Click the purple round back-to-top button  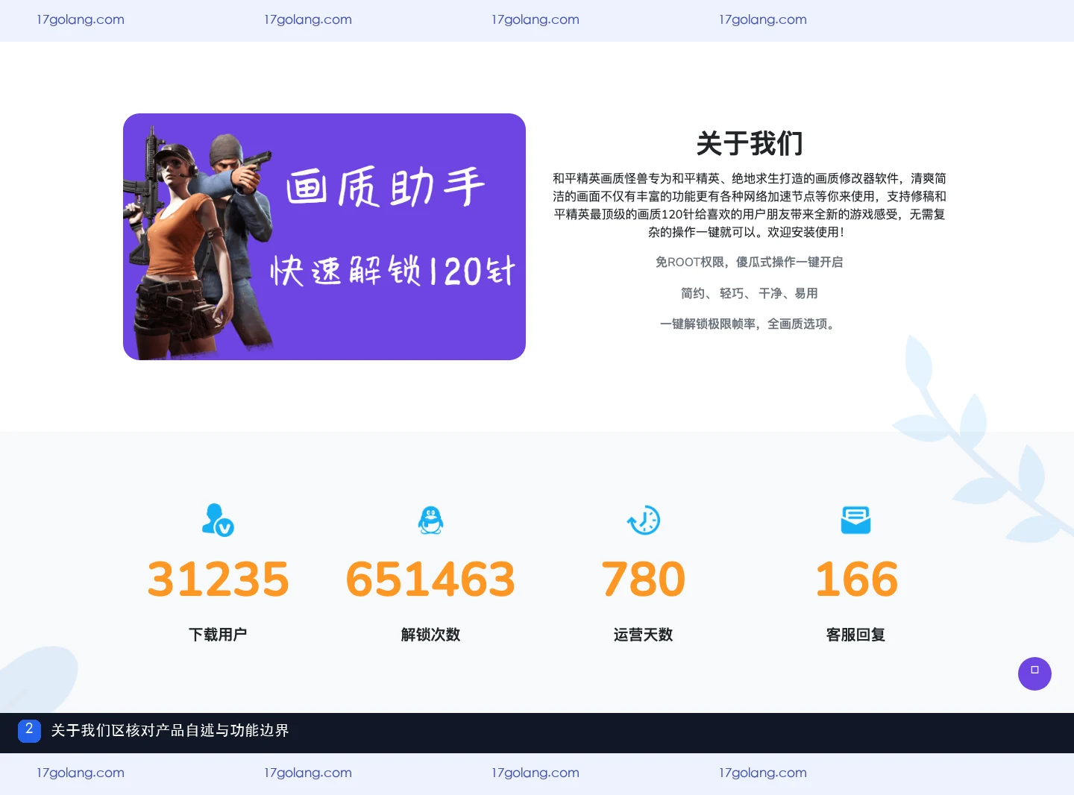point(1034,673)
